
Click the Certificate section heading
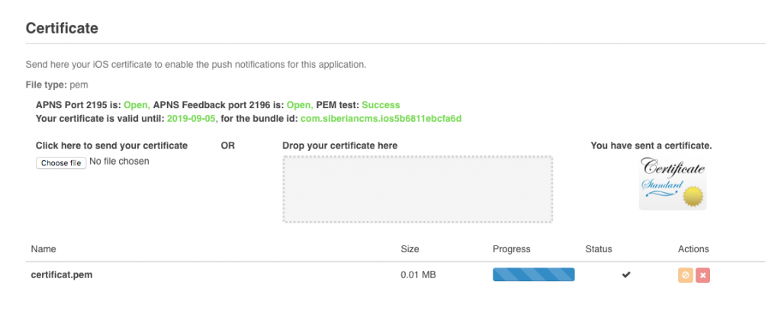point(62,28)
